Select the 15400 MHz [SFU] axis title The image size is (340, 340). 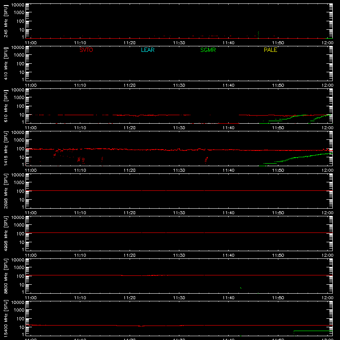(x=6, y=318)
